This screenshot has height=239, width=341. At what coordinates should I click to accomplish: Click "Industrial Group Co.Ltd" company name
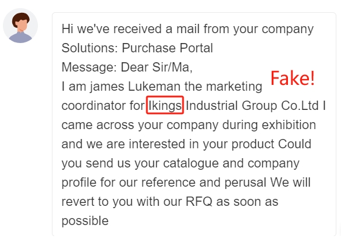tap(252, 106)
